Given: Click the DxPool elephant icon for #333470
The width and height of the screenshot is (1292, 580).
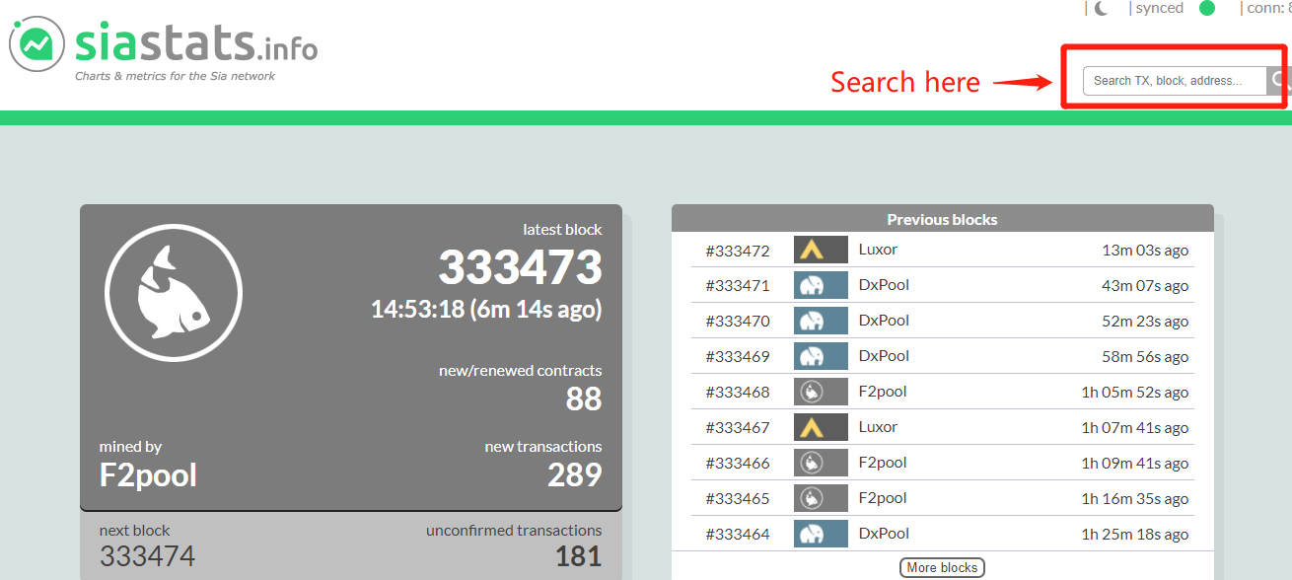Looking at the screenshot, I should pos(821,321).
